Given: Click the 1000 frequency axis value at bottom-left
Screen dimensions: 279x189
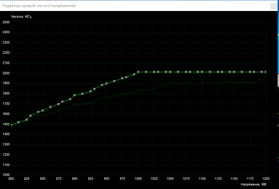Looking at the screenshot, I should (x=6, y=175).
